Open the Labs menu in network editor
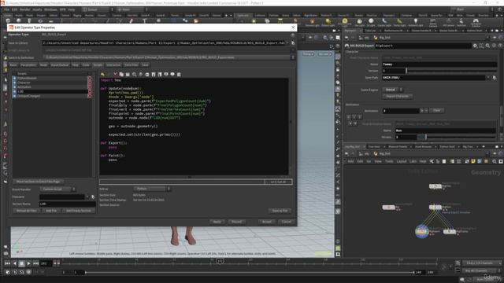The height and width of the screenshot is (283, 504). (x=413, y=161)
